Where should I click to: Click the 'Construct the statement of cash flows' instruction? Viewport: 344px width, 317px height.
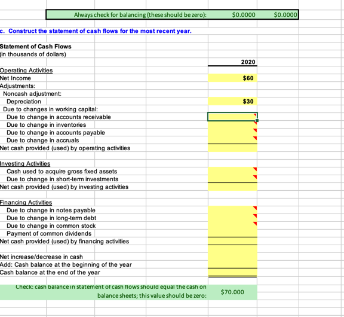pyautogui.click(x=96, y=31)
